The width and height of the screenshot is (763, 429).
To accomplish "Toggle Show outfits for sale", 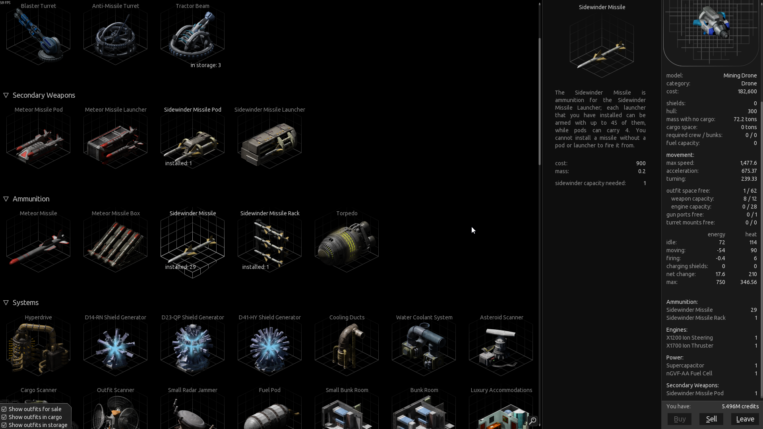I will click(x=31, y=409).
